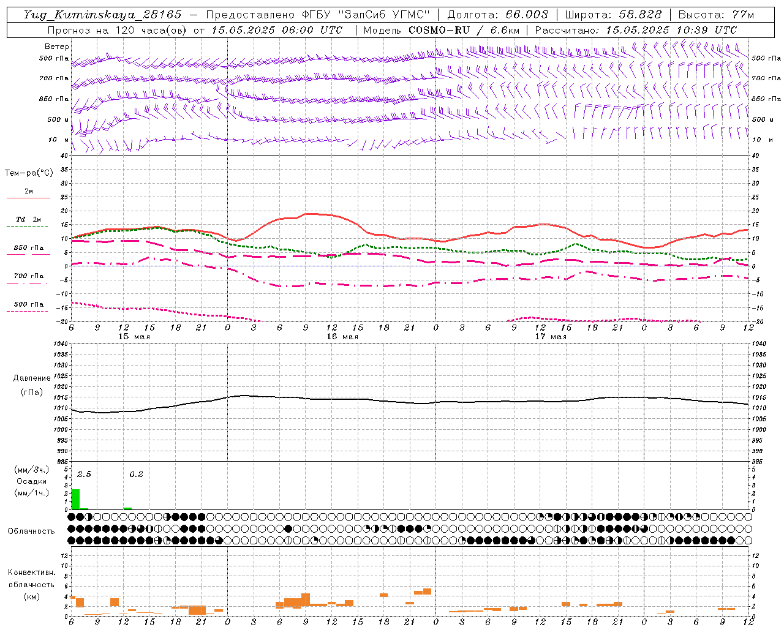Click the Модель COSMO-RU / 6.6км label
Image resolution: width=784 pixels, height=627 pixels.
coord(442,30)
